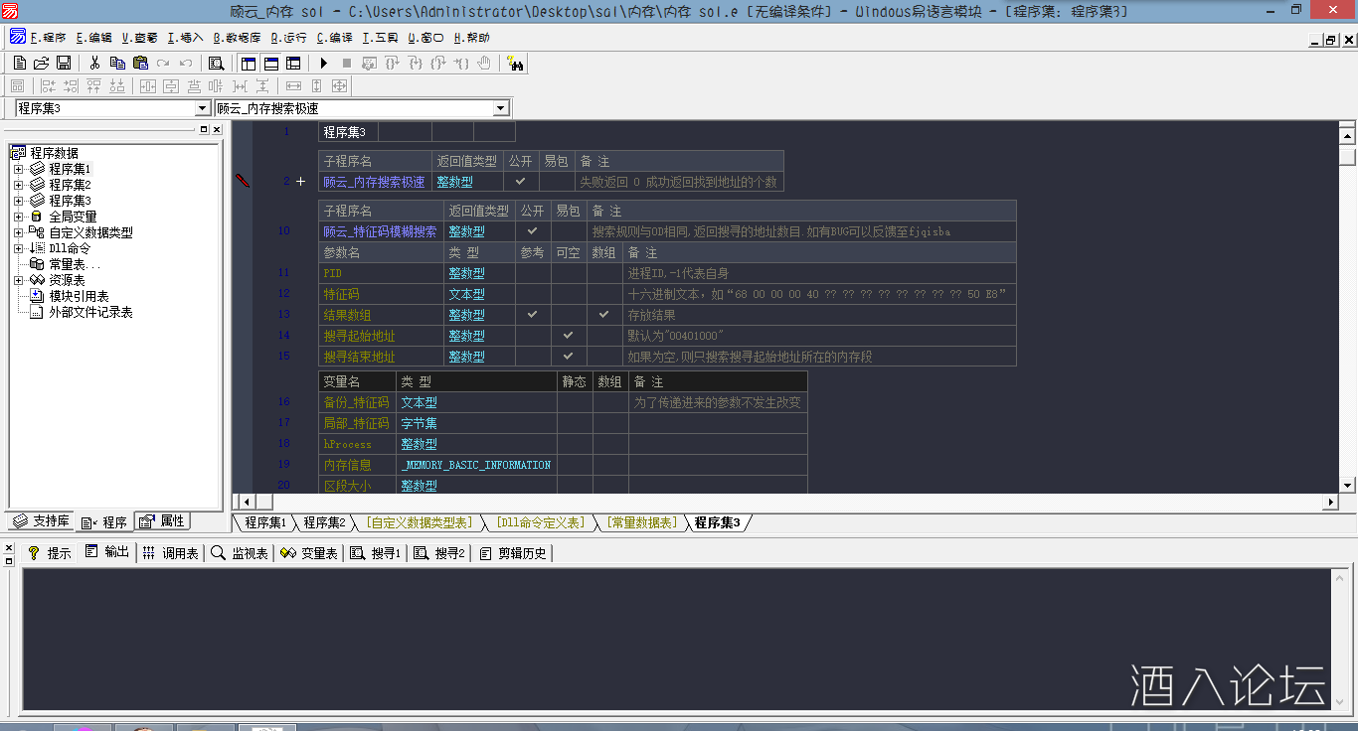Image resolution: width=1358 pixels, height=731 pixels.
Task: Expand the 程序集1 tree node
Action: tap(18, 169)
